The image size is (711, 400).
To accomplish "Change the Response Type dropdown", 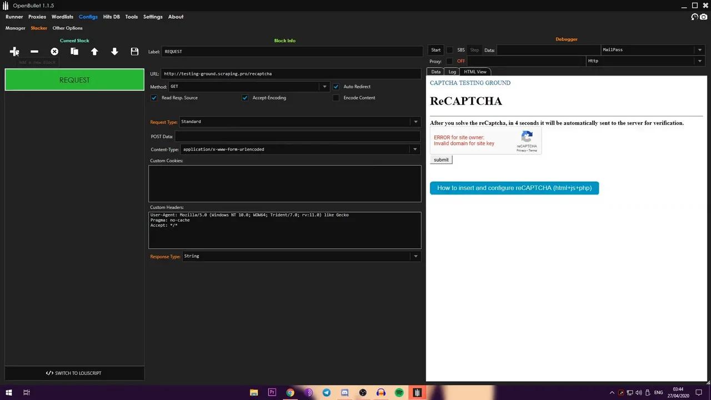I will pyautogui.click(x=415, y=256).
